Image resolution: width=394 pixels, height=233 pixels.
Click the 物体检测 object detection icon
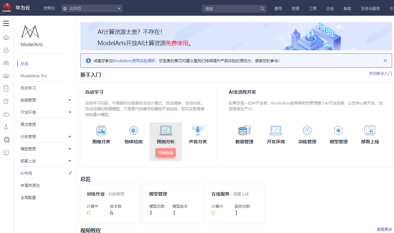pyautogui.click(x=134, y=130)
